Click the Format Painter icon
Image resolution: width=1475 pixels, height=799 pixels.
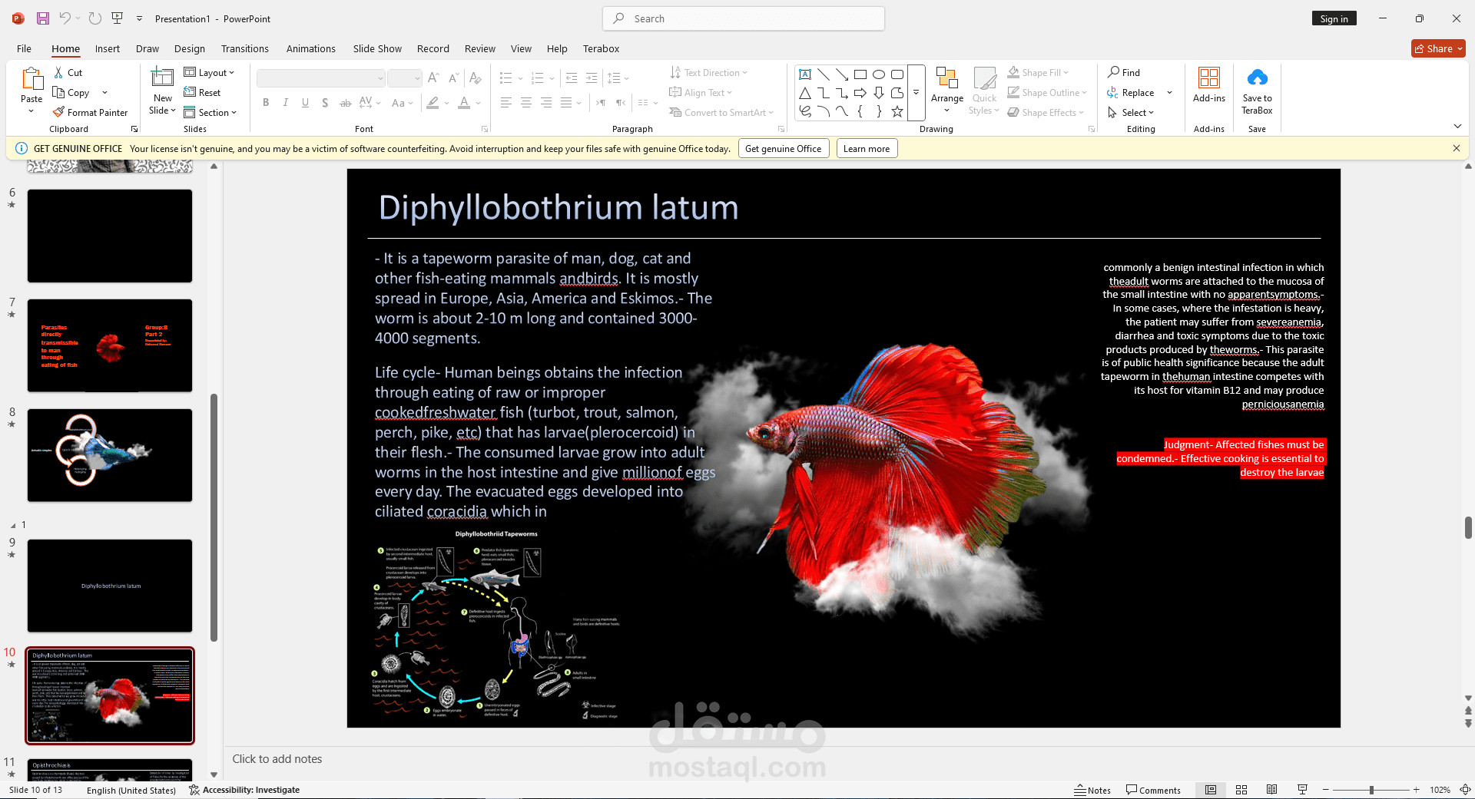tap(59, 112)
